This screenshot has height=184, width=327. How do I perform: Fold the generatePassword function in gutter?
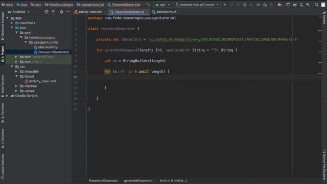(86, 50)
